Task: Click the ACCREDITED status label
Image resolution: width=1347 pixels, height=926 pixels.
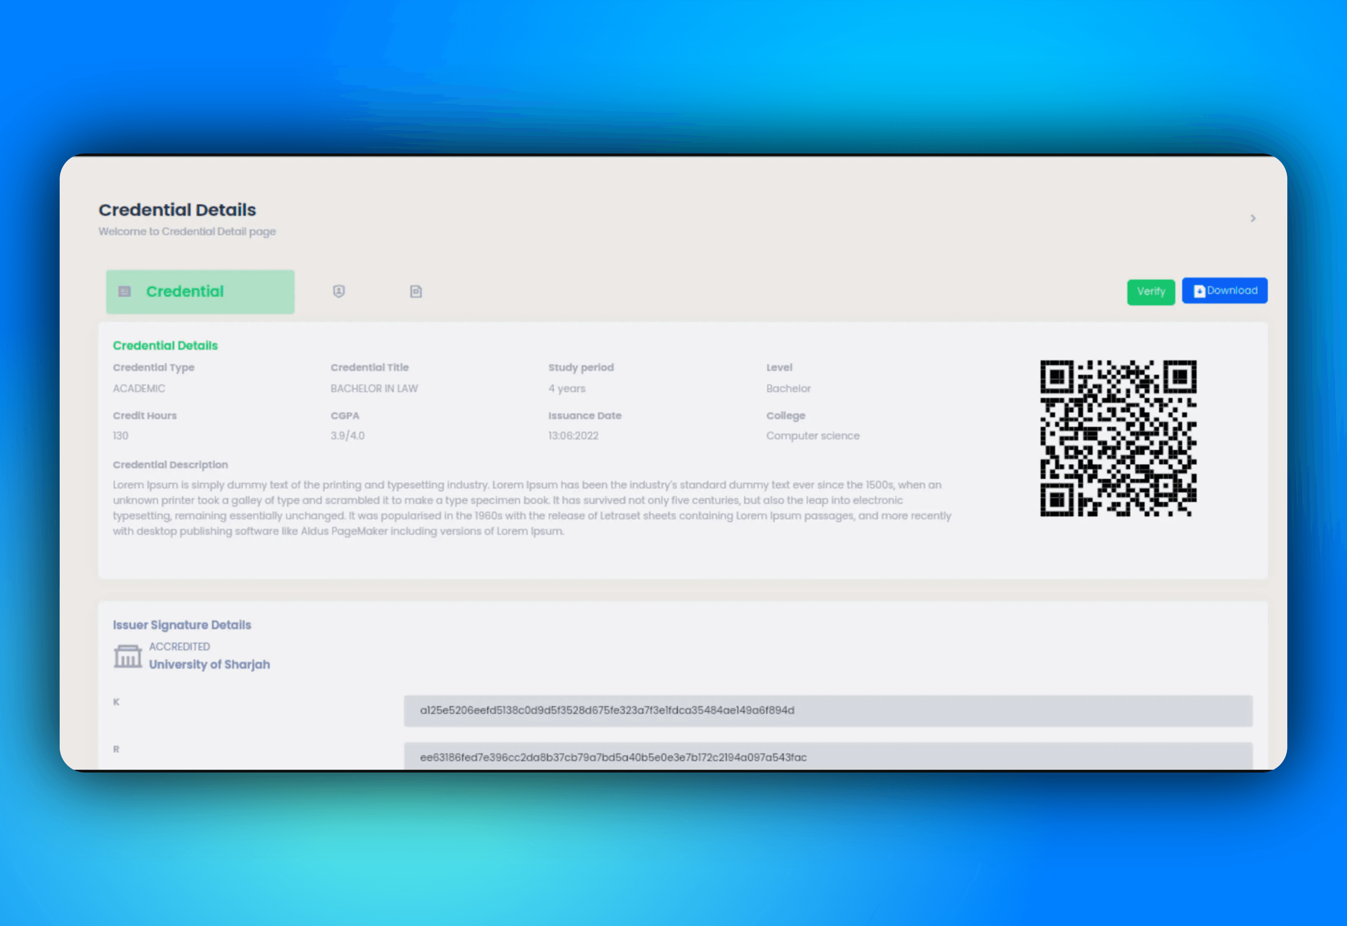Action: click(x=179, y=646)
